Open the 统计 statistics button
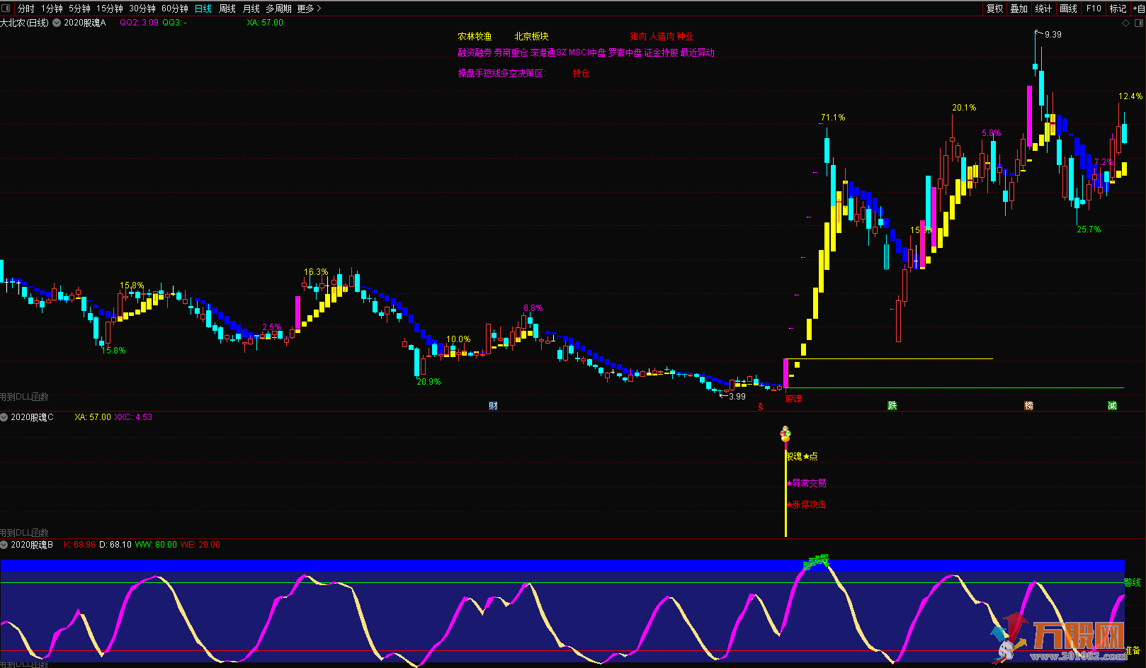1146x668 pixels. coord(1043,9)
